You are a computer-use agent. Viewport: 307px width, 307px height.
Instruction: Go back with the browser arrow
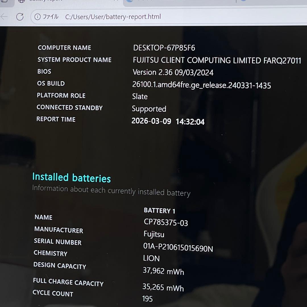[4, 17]
